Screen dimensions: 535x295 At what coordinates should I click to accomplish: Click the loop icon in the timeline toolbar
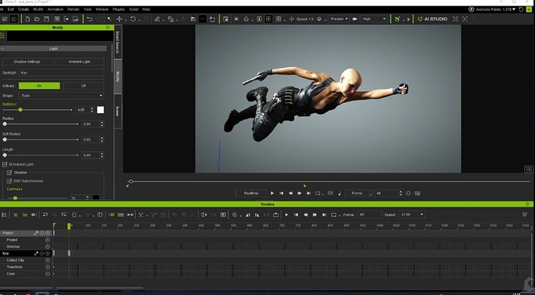pyautogui.click(x=334, y=214)
